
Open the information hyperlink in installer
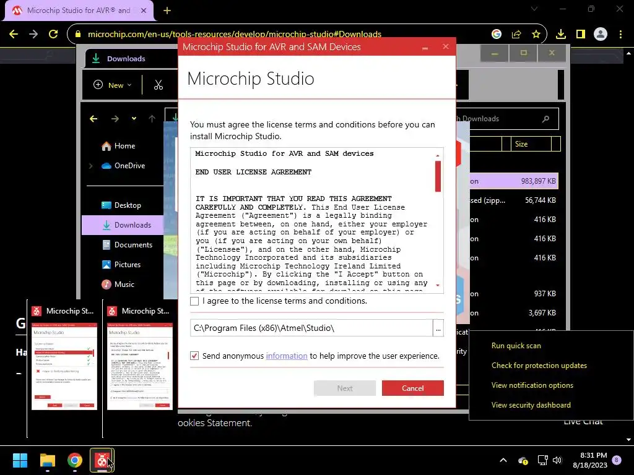(x=287, y=356)
